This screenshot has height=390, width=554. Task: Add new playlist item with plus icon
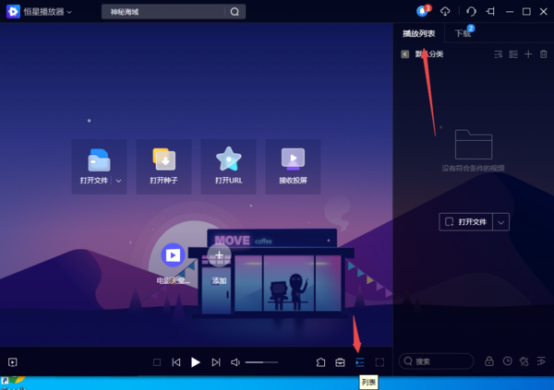(528, 54)
